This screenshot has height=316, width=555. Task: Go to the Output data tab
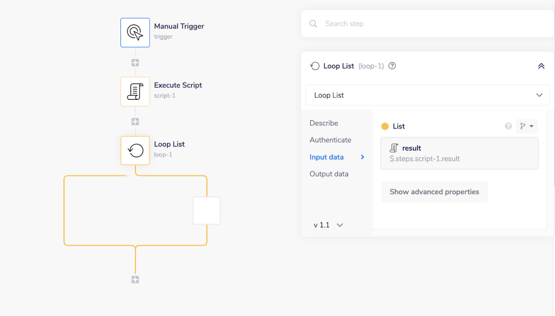[329, 174]
